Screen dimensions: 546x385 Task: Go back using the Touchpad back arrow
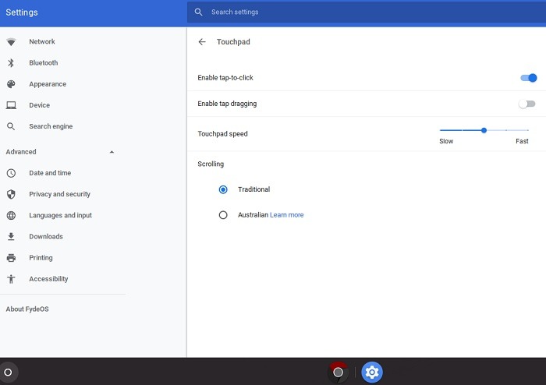[202, 42]
